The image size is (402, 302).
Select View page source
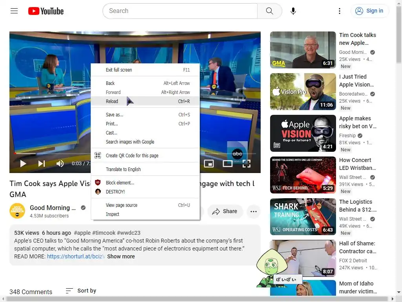[145, 205]
